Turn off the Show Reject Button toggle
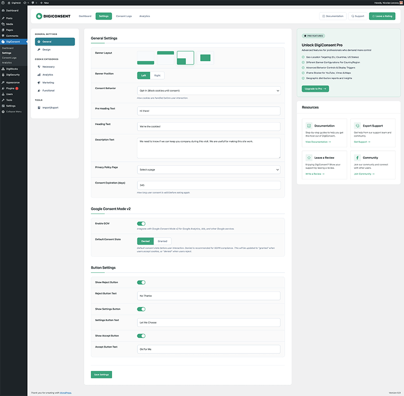Viewport: 404px width, 396px height. coord(141,282)
